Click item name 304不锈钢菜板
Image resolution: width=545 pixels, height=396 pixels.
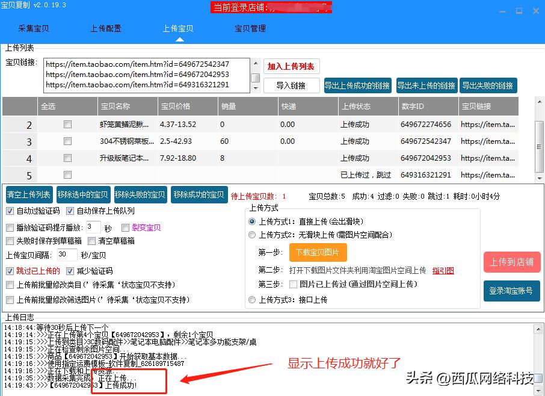127,141
